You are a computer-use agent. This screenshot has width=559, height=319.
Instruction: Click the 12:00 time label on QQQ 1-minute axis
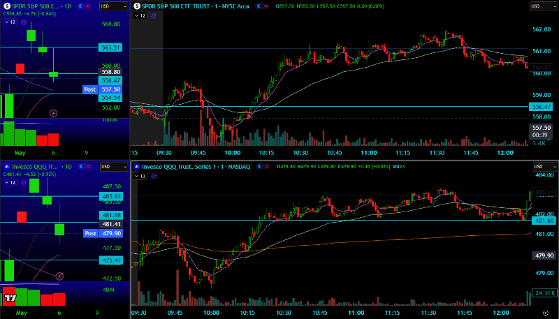point(500,313)
